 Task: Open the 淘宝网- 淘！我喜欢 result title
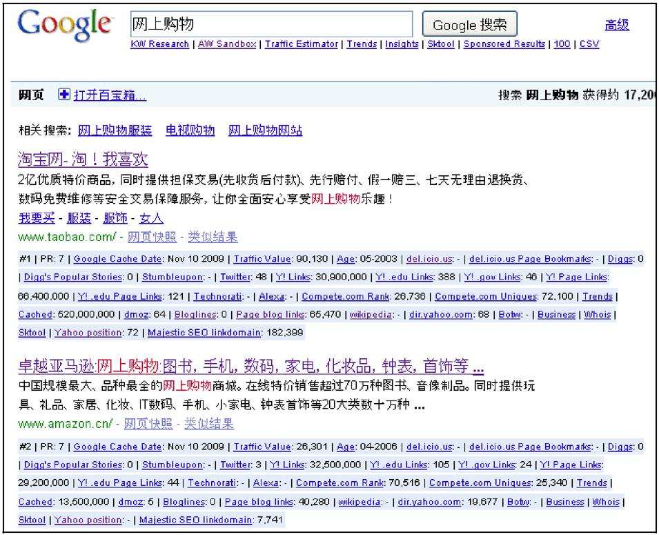pos(83,159)
